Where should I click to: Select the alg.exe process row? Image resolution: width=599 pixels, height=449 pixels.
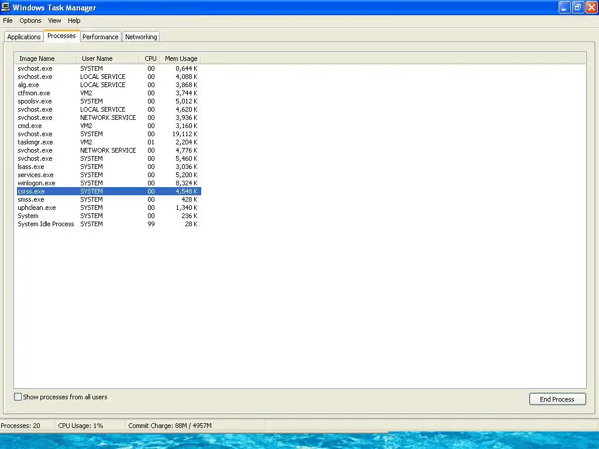click(108, 85)
